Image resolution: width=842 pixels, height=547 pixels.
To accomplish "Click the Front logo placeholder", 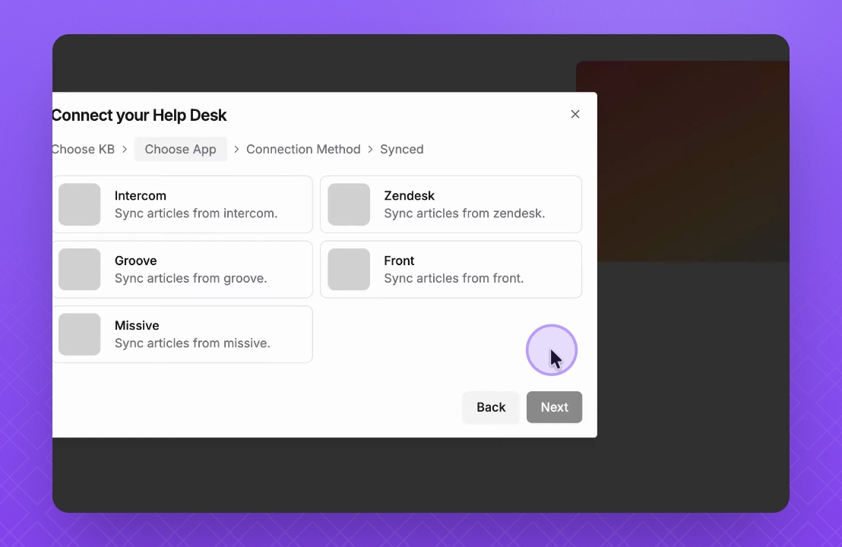I will pos(349,270).
